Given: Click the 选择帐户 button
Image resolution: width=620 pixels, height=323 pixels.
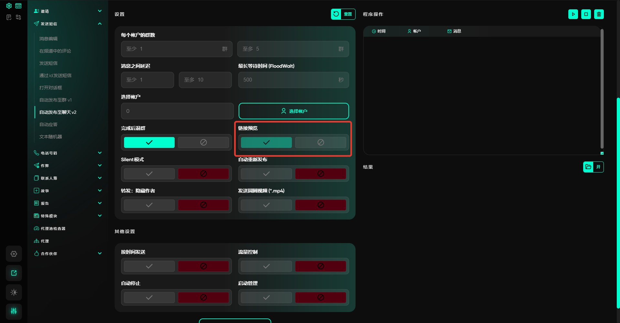Looking at the screenshot, I should click(294, 111).
